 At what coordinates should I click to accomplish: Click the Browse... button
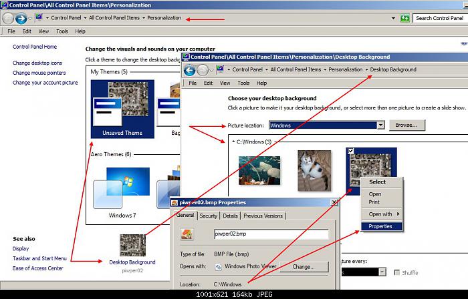tap(406, 125)
